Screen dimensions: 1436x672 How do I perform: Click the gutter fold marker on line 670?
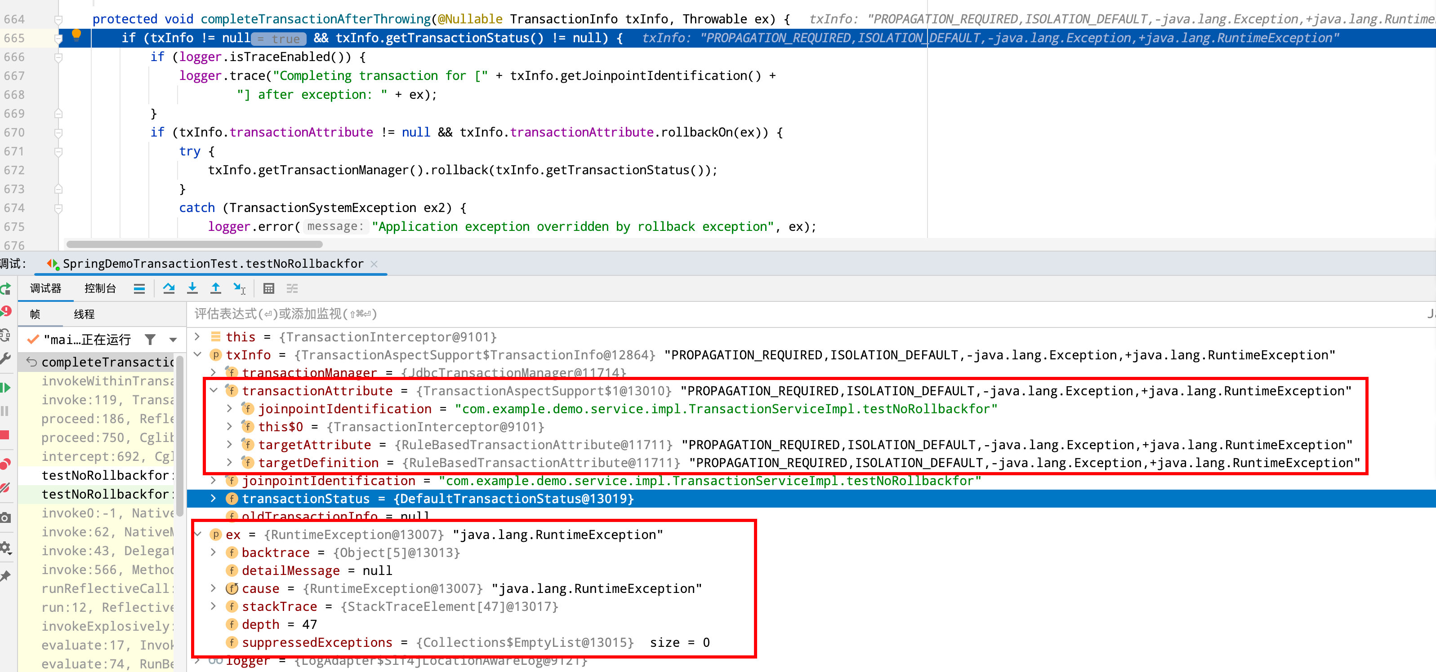pos(58,133)
